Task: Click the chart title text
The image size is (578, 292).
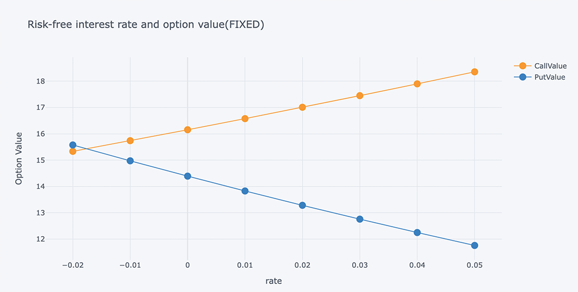Action: pos(146,25)
